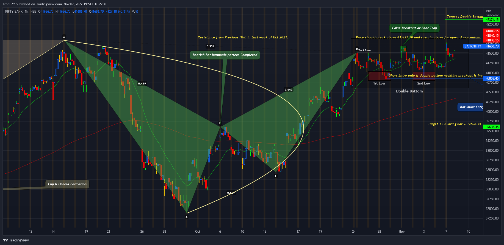
Task: Click the 'Nov' date on the time axis
Action: (401, 232)
